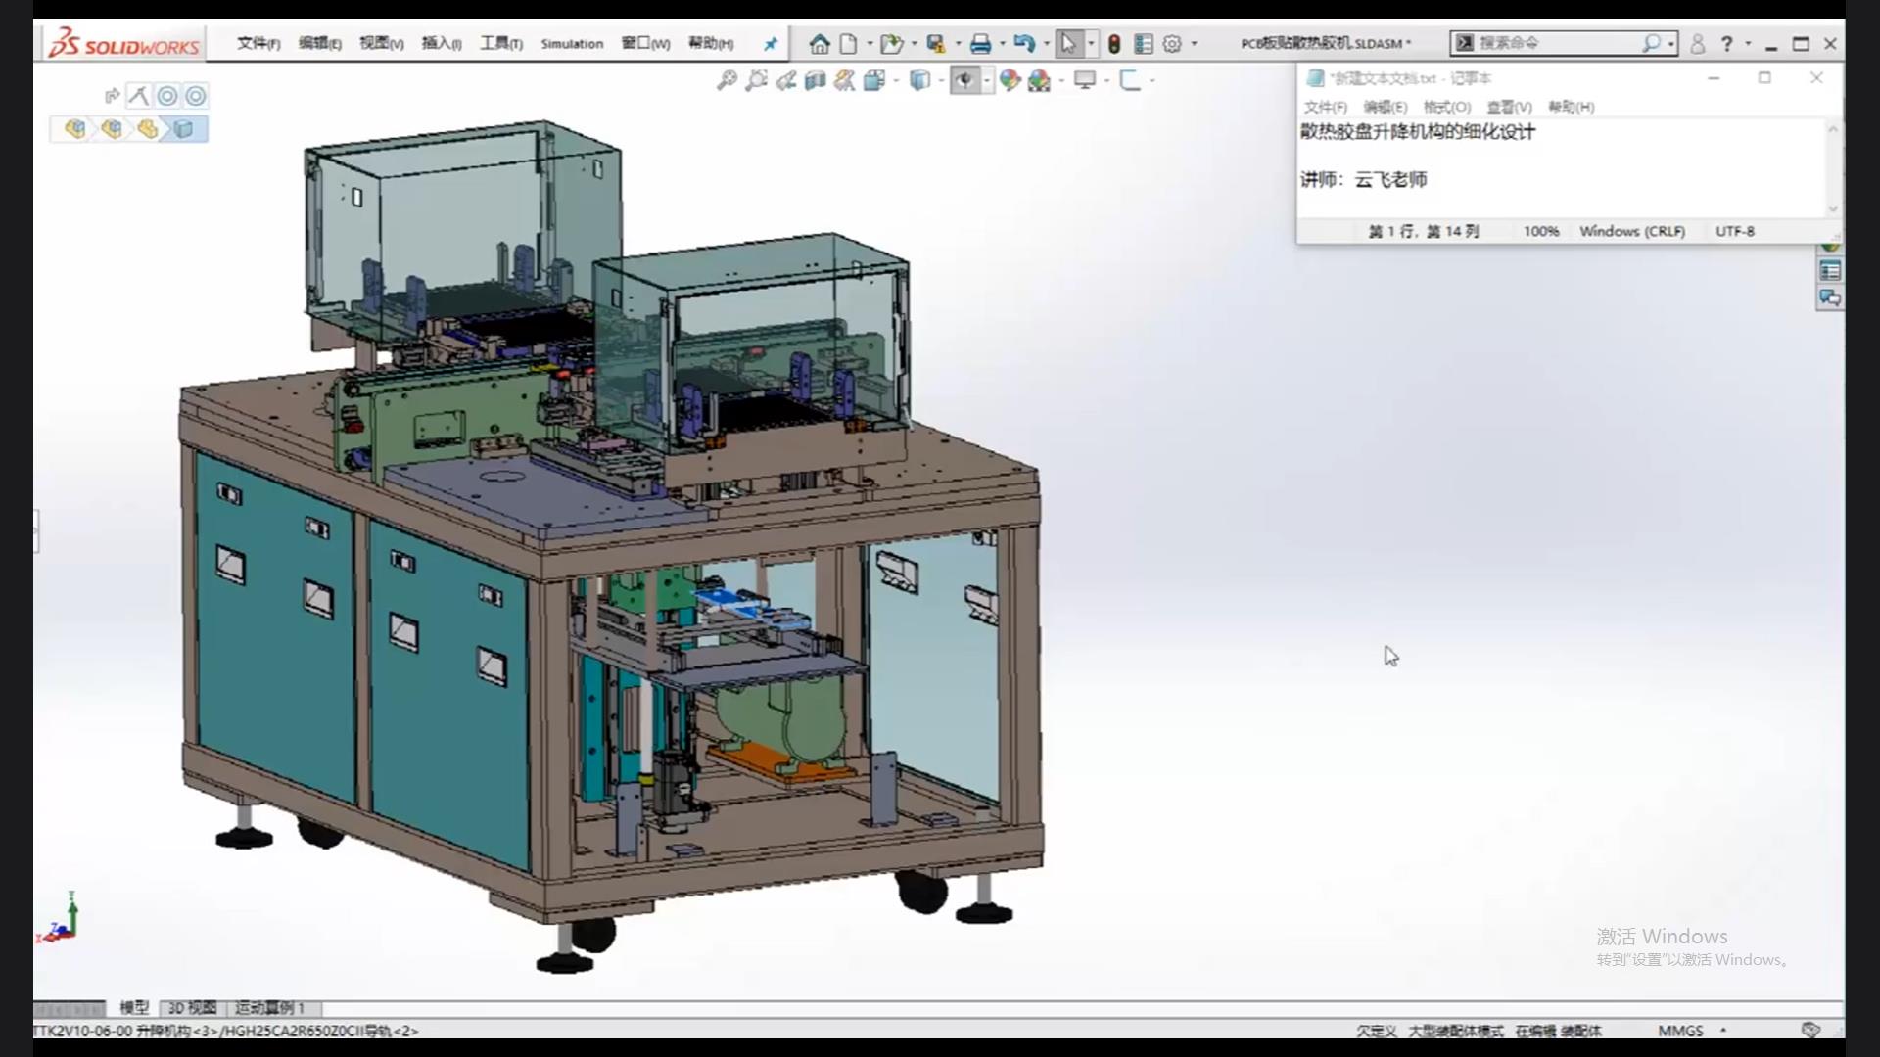
Task: Open dropdown arrow next to Options gear
Action: [1194, 44]
